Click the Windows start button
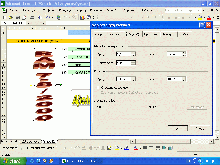The height and width of the screenshot is (165, 220). tap(13, 161)
